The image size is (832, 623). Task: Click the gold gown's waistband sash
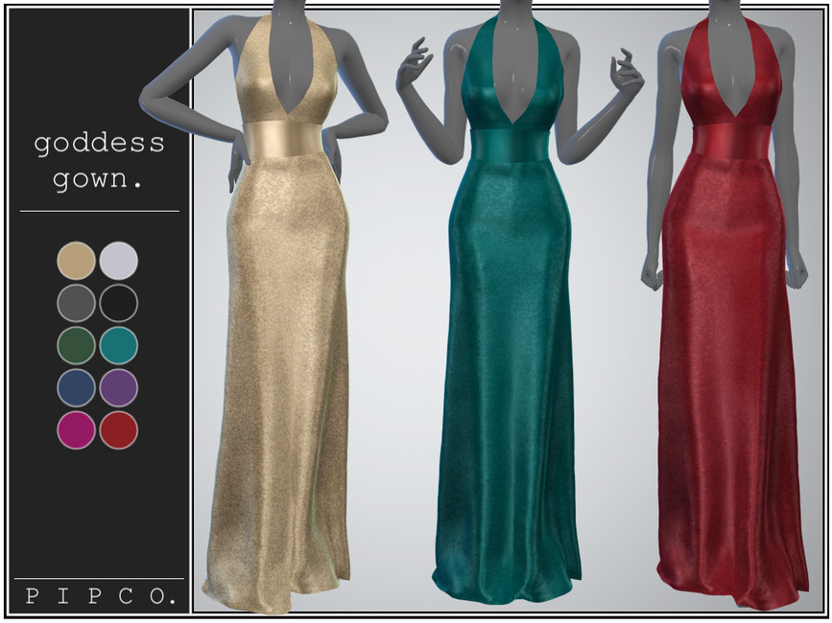coord(286,137)
